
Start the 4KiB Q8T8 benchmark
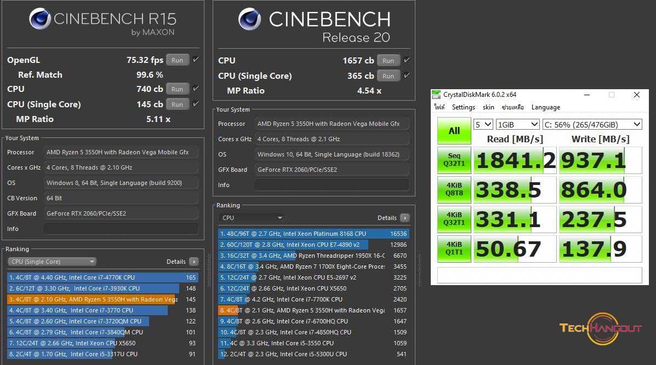(454, 189)
